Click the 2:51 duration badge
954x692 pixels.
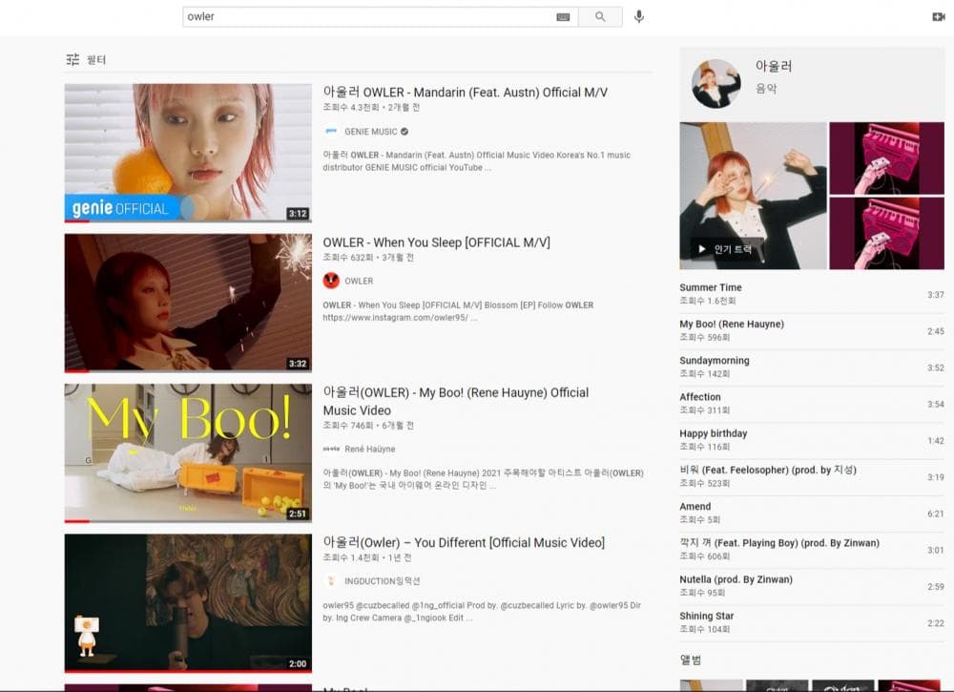pyautogui.click(x=298, y=514)
